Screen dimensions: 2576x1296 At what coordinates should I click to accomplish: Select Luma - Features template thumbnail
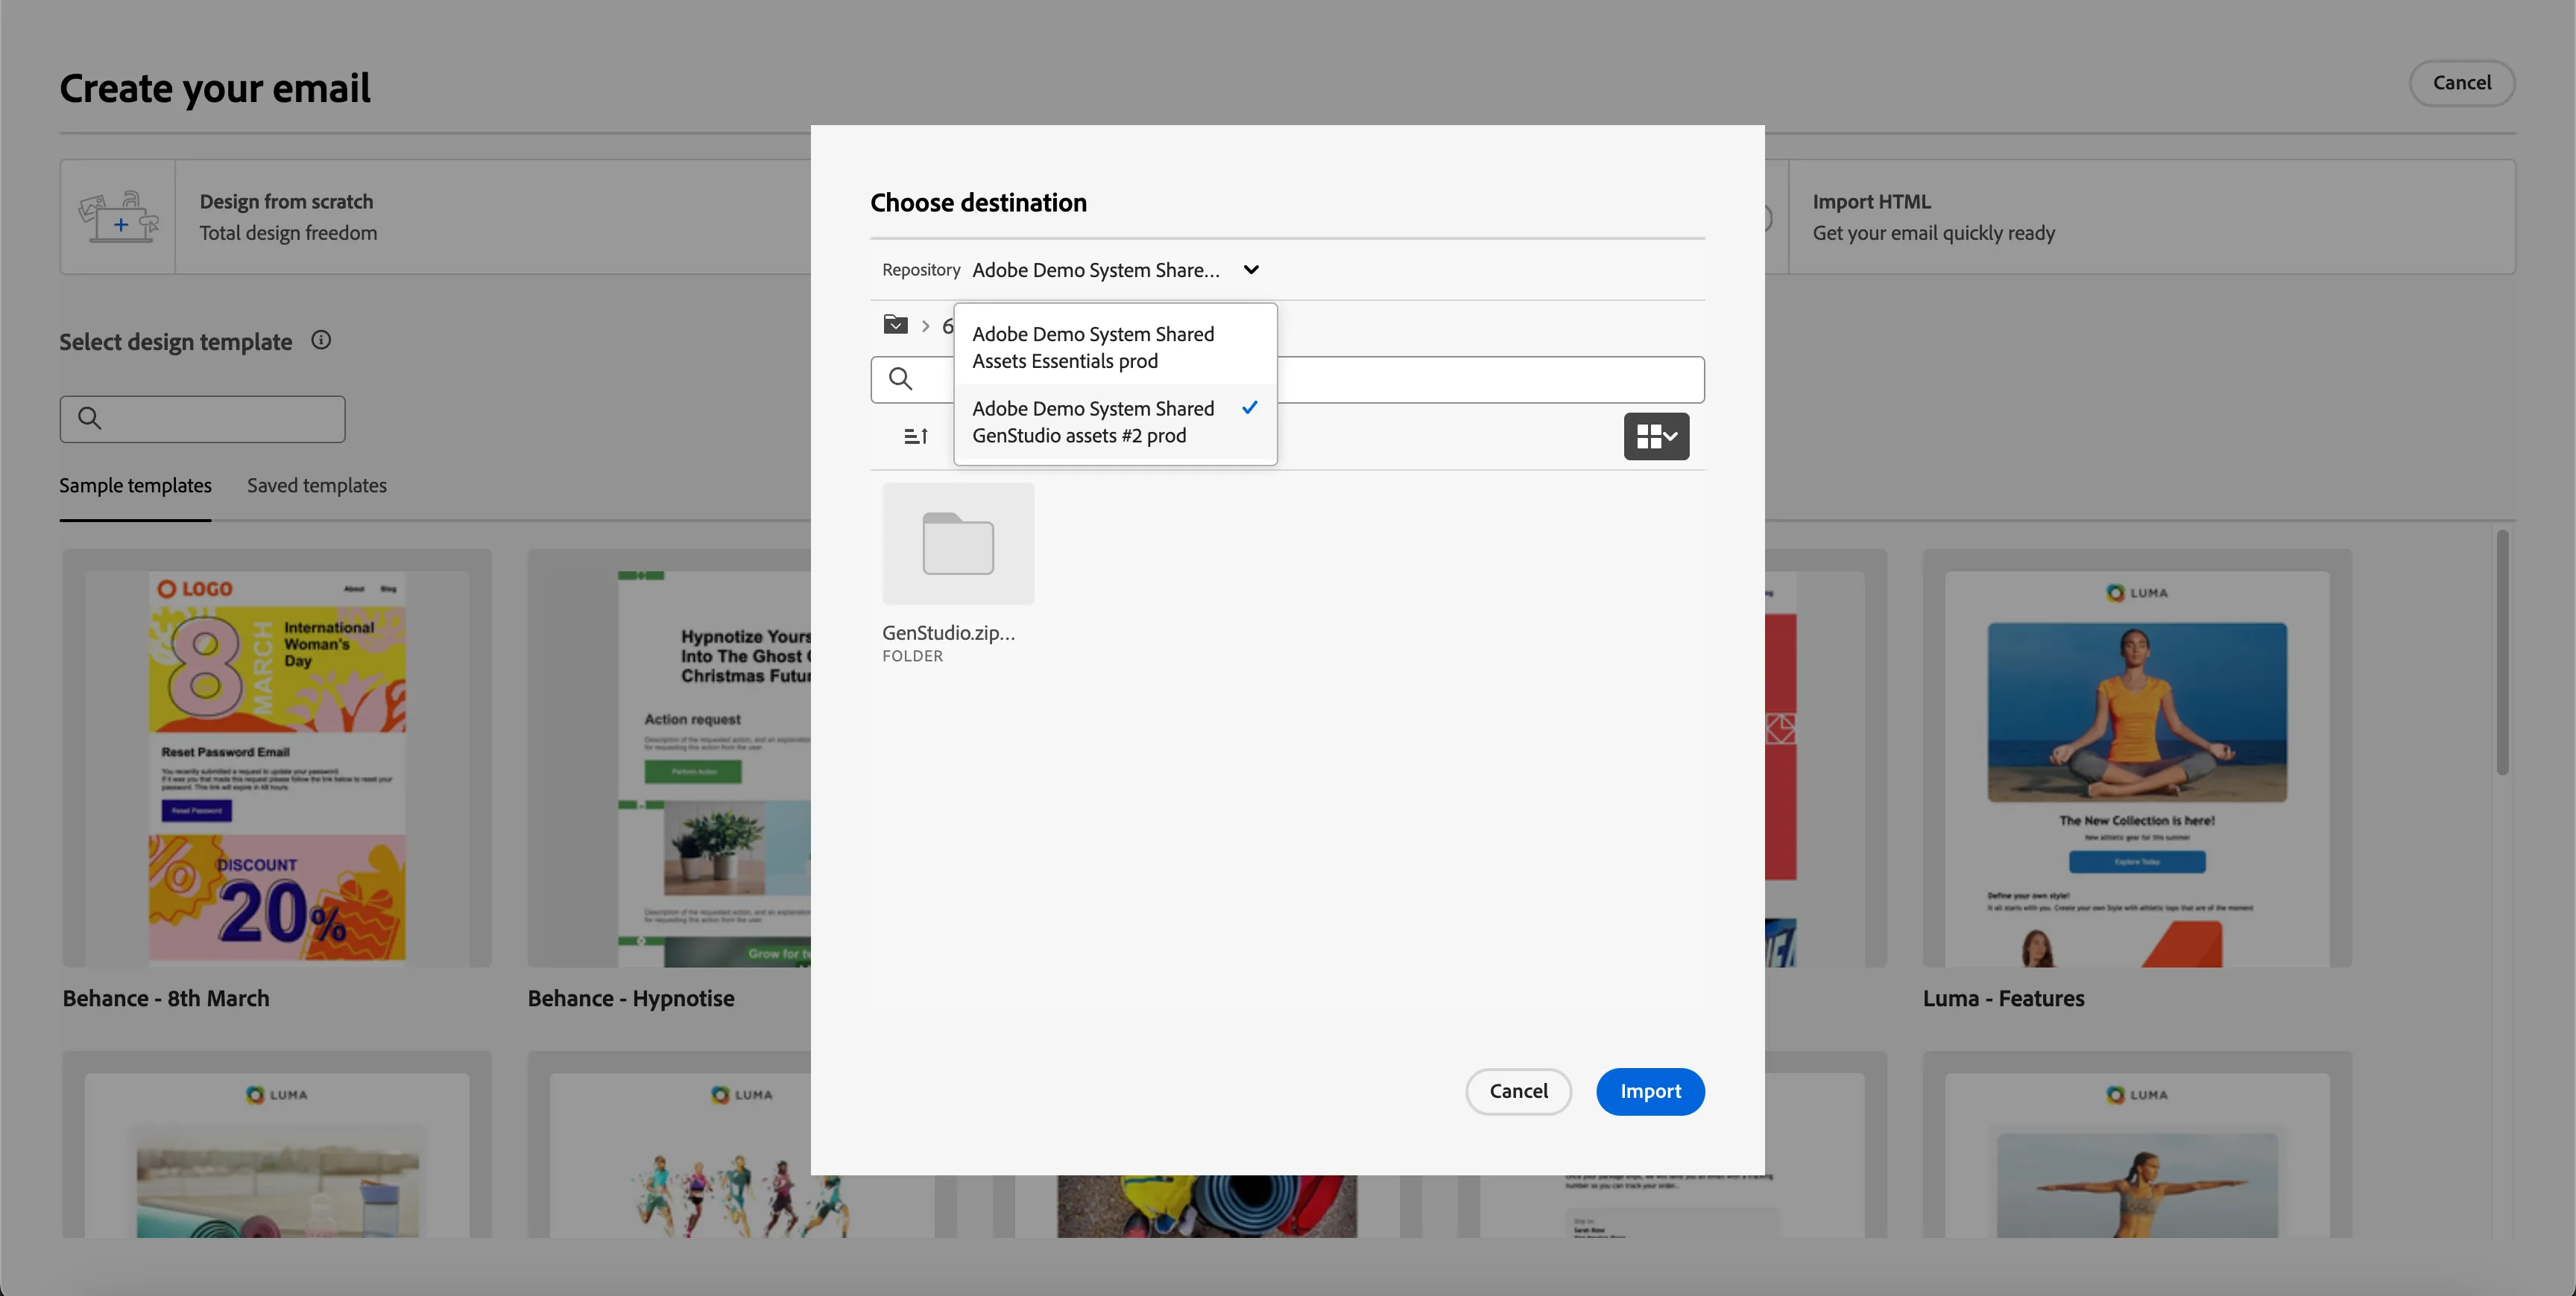2137,758
